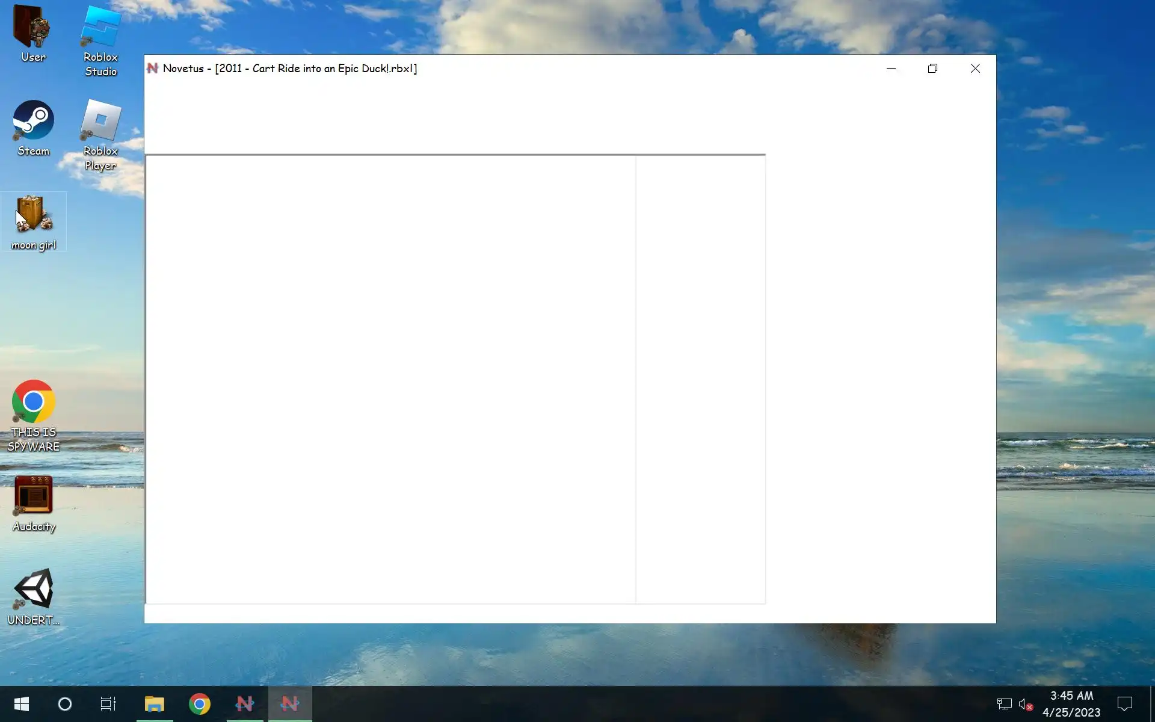Image resolution: width=1155 pixels, height=722 pixels.
Task: Open Task View from the taskbar
Action: (108, 704)
